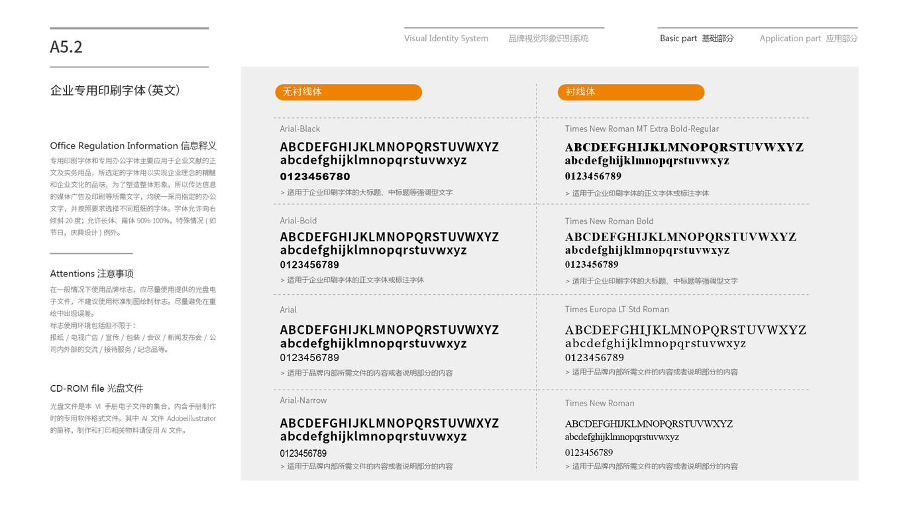The image size is (905, 509).
Task: Click the digits 0123456780 under Arial-Black
Action: pos(315,176)
